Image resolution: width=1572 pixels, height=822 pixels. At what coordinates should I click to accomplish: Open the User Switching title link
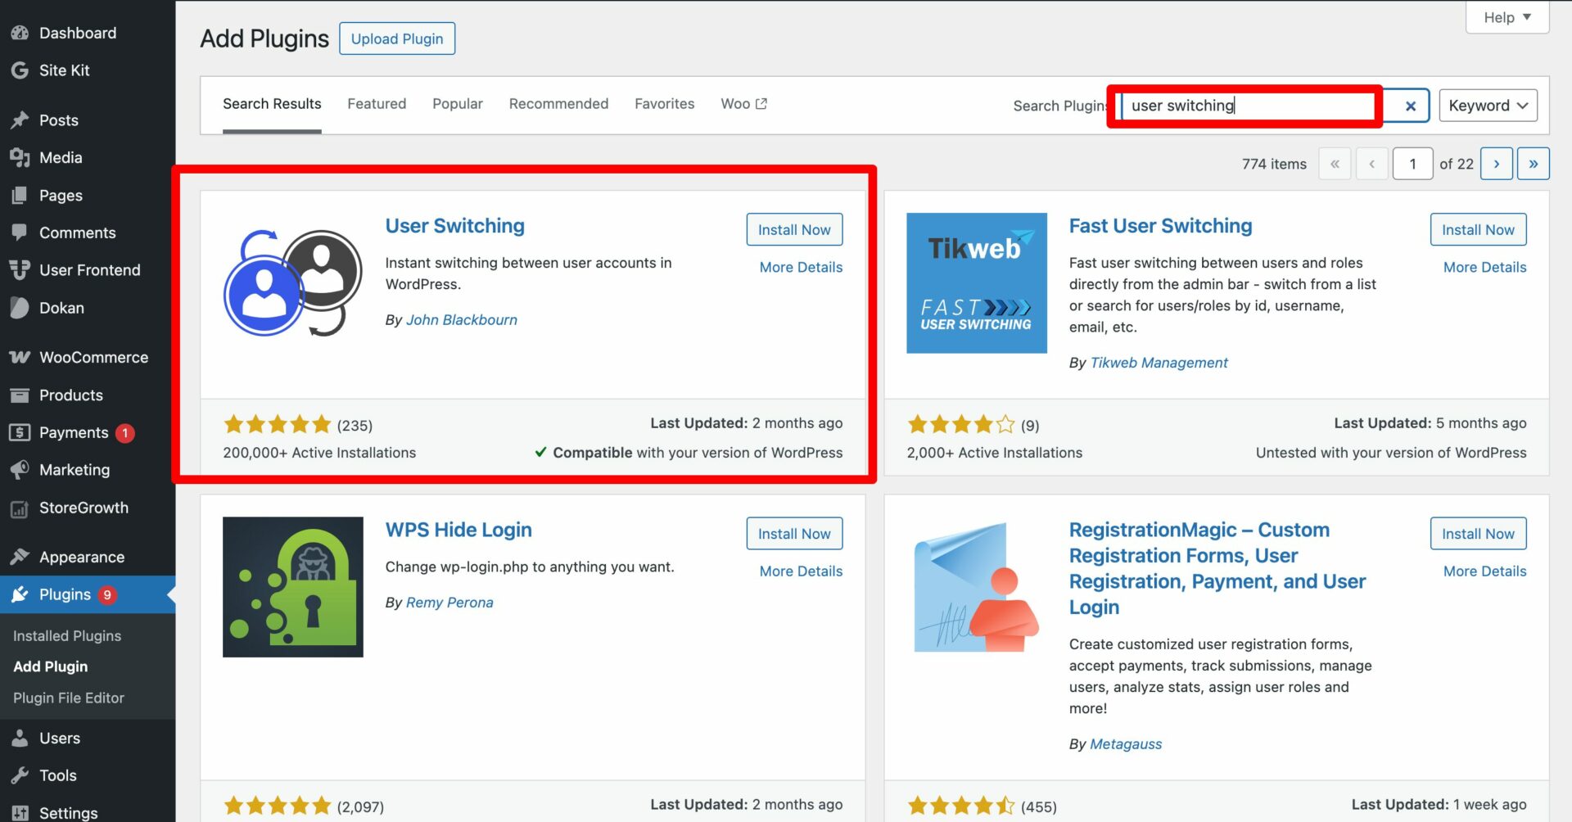[x=455, y=226]
